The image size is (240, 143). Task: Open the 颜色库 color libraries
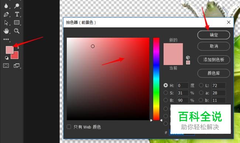pos(214,73)
